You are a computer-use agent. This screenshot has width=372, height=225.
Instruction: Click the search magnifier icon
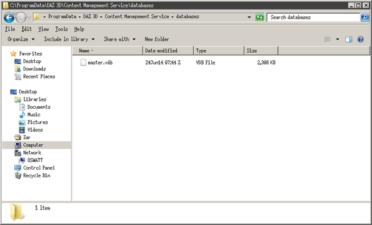(365, 17)
